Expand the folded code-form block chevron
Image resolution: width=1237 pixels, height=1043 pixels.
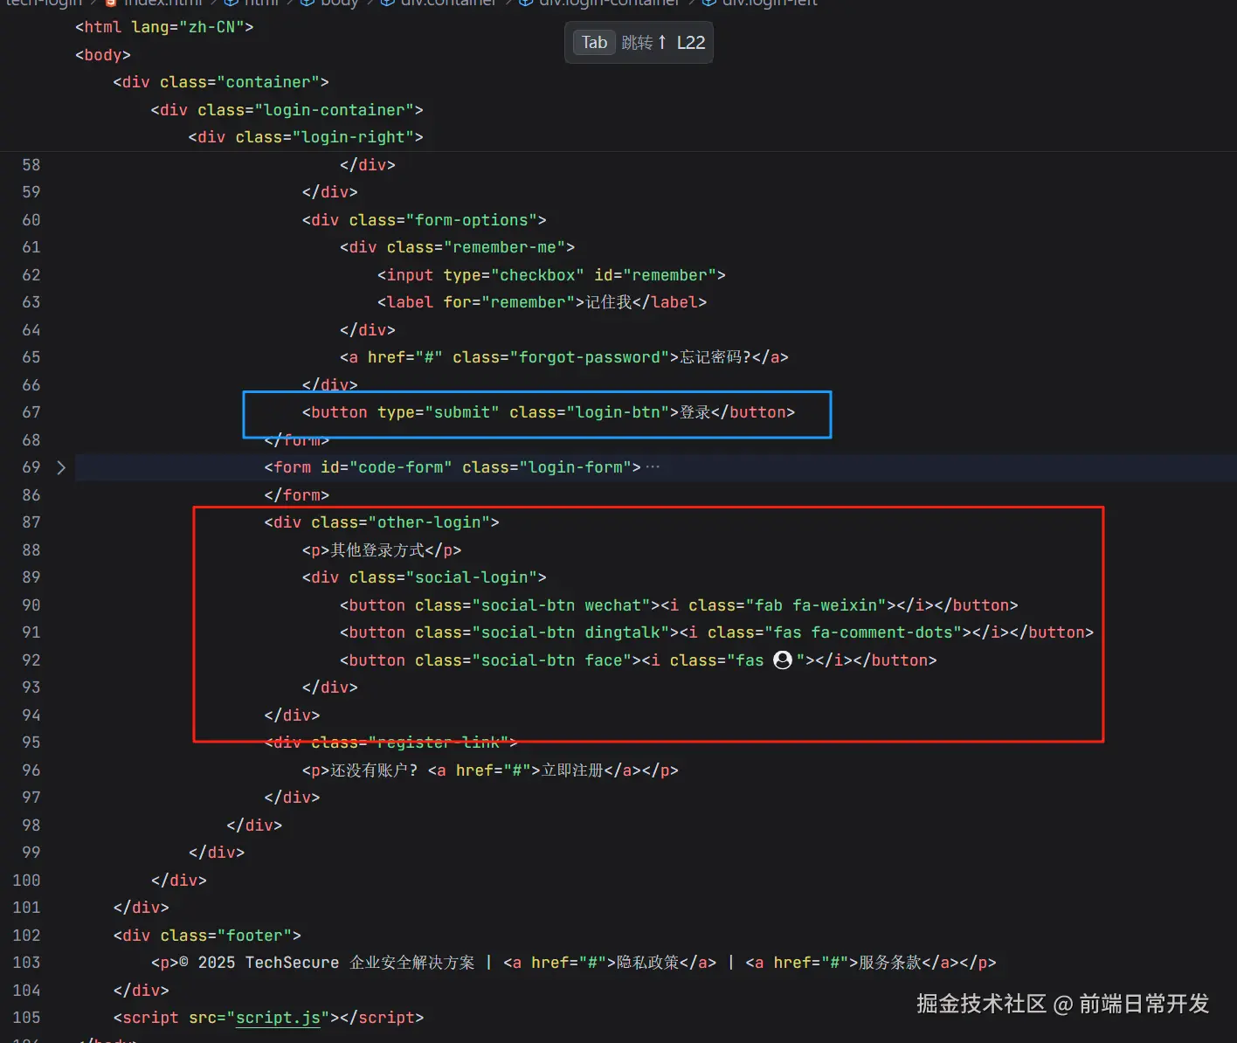click(61, 467)
